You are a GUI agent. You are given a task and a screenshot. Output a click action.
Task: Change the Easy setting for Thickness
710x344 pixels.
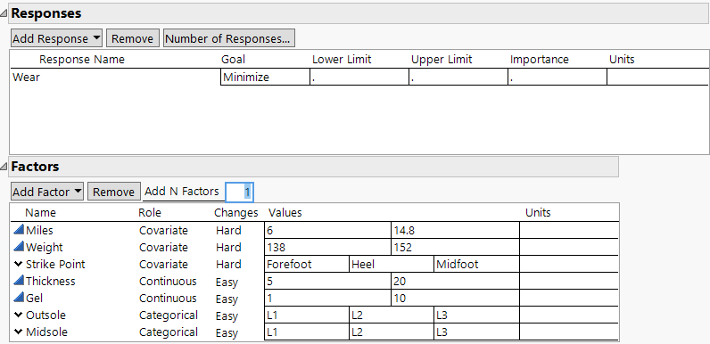coord(227,282)
